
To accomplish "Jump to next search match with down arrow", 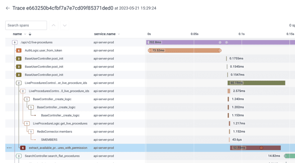I will (65, 25).
